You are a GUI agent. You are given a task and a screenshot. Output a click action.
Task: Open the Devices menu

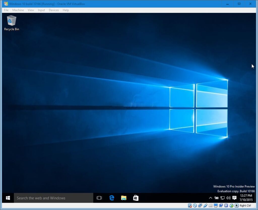[54, 10]
